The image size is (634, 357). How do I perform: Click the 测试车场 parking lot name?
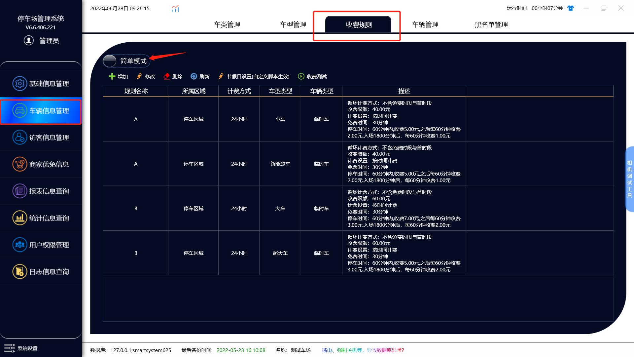click(x=301, y=350)
